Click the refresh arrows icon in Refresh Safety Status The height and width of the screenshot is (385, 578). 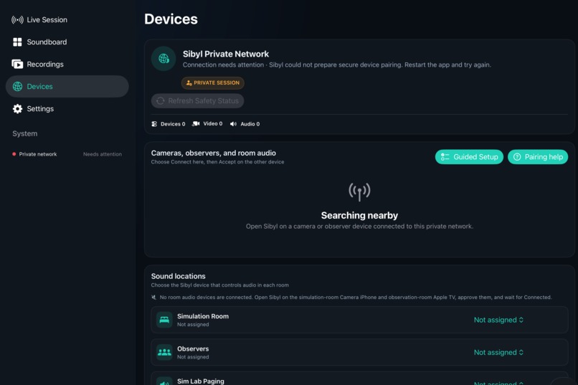[x=161, y=101]
